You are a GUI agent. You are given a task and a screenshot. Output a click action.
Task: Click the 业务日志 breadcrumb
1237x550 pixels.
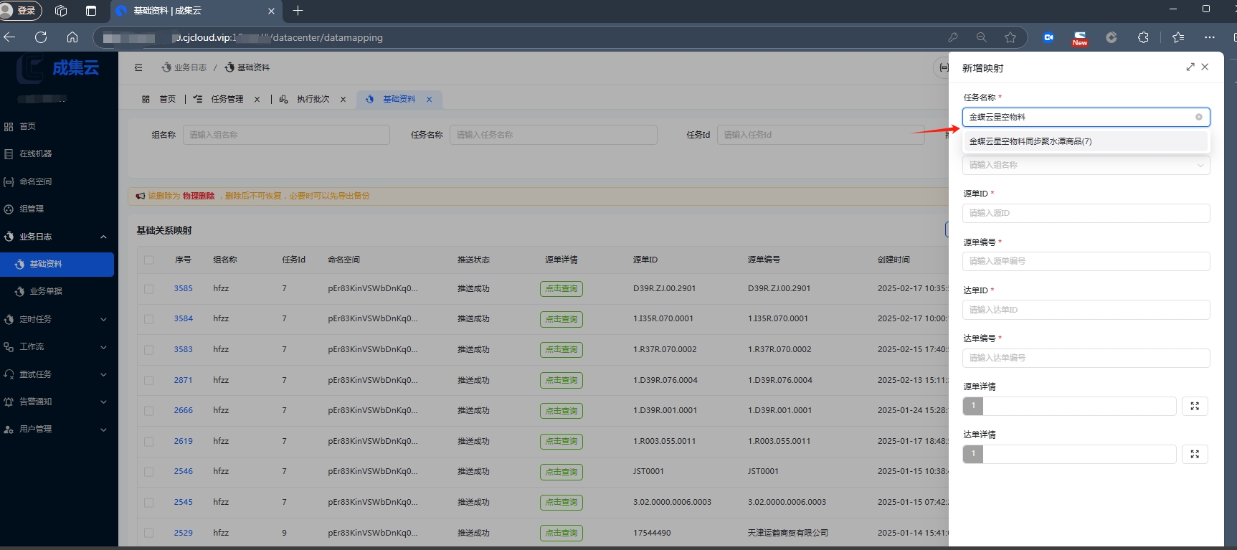click(184, 67)
